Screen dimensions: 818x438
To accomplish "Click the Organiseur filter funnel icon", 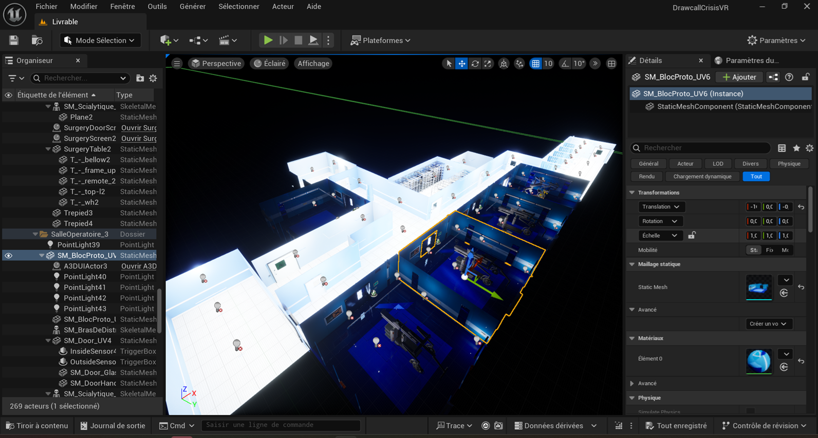I will point(16,78).
